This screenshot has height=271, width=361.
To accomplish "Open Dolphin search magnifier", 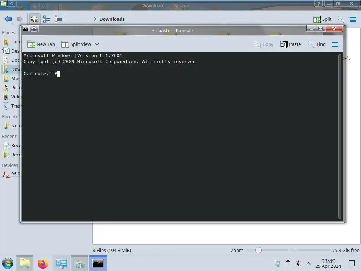I will [x=341, y=19].
